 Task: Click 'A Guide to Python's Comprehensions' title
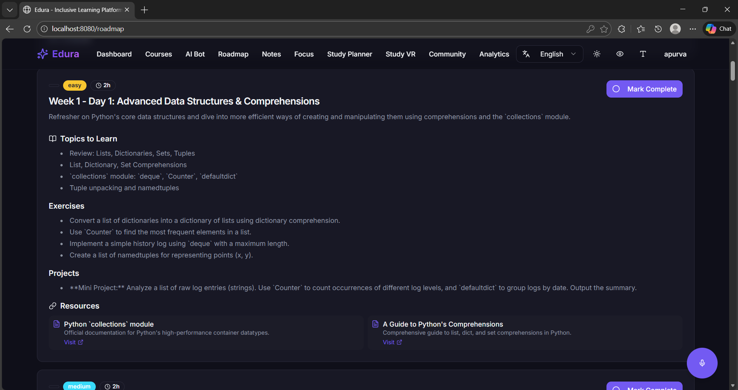tap(443, 324)
